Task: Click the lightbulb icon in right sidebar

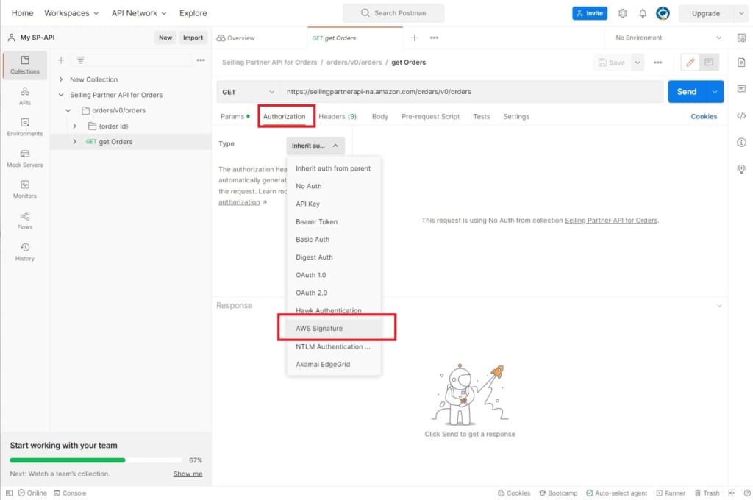Action: click(741, 168)
